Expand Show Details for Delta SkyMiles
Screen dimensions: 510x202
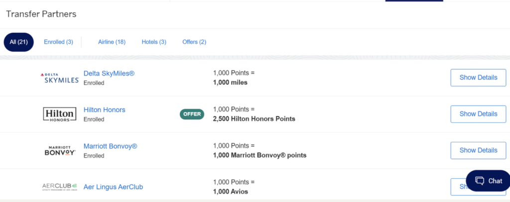478,78
